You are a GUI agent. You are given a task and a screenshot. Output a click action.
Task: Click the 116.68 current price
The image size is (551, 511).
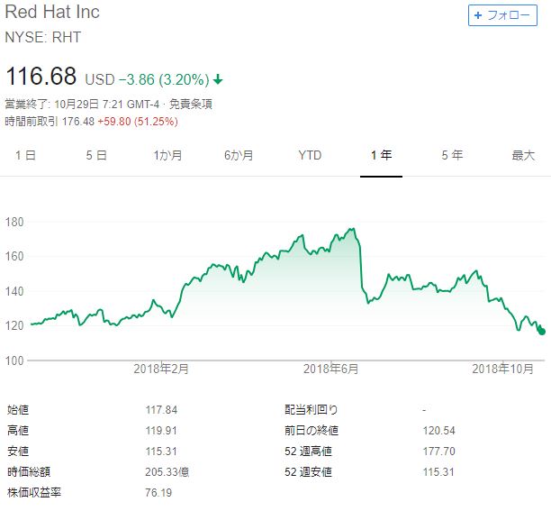[x=41, y=76]
